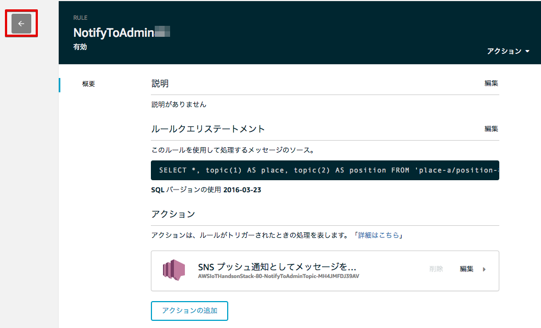Click the 有効 status label
Image resolution: width=541 pixels, height=328 pixels.
tap(80, 47)
